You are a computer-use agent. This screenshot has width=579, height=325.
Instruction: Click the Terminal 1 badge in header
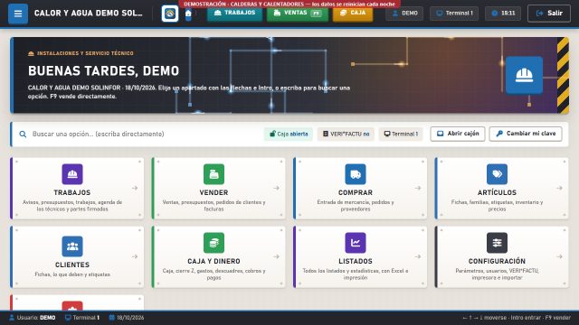click(x=454, y=14)
